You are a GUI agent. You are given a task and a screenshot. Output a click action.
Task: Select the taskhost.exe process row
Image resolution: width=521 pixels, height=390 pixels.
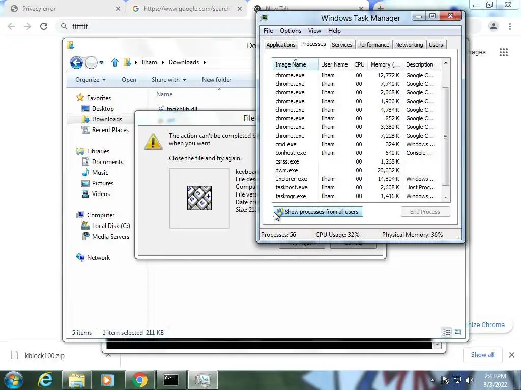click(x=357, y=187)
